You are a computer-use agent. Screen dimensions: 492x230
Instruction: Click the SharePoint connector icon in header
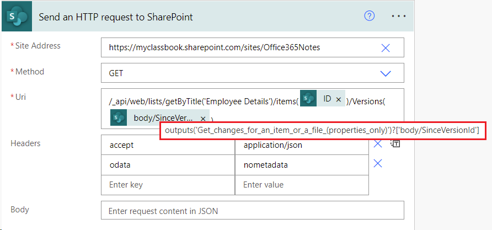(x=17, y=16)
